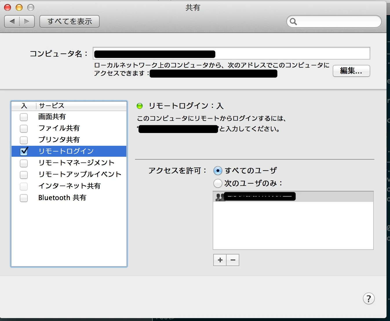Click the minus button to remove user

tap(233, 260)
